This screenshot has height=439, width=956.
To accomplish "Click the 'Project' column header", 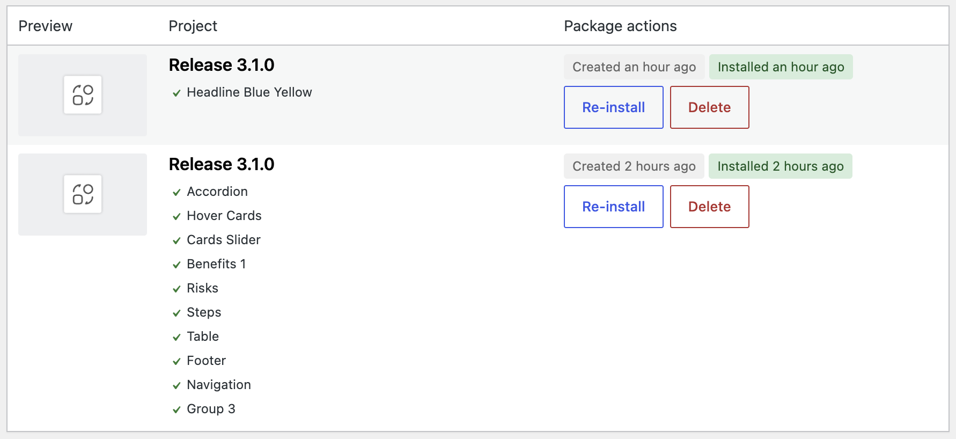I will (x=193, y=26).
